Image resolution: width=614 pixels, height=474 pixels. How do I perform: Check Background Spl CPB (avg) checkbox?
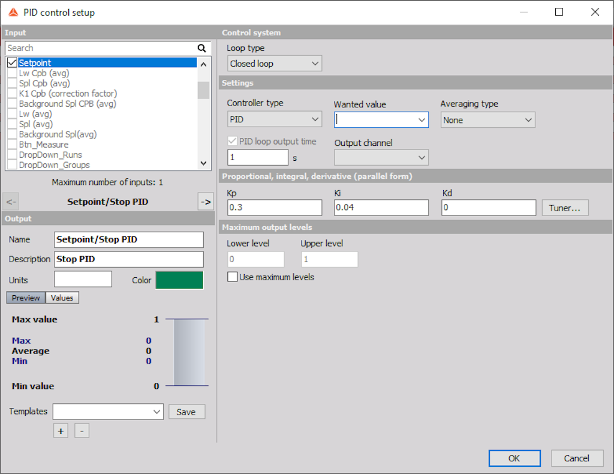click(x=12, y=103)
